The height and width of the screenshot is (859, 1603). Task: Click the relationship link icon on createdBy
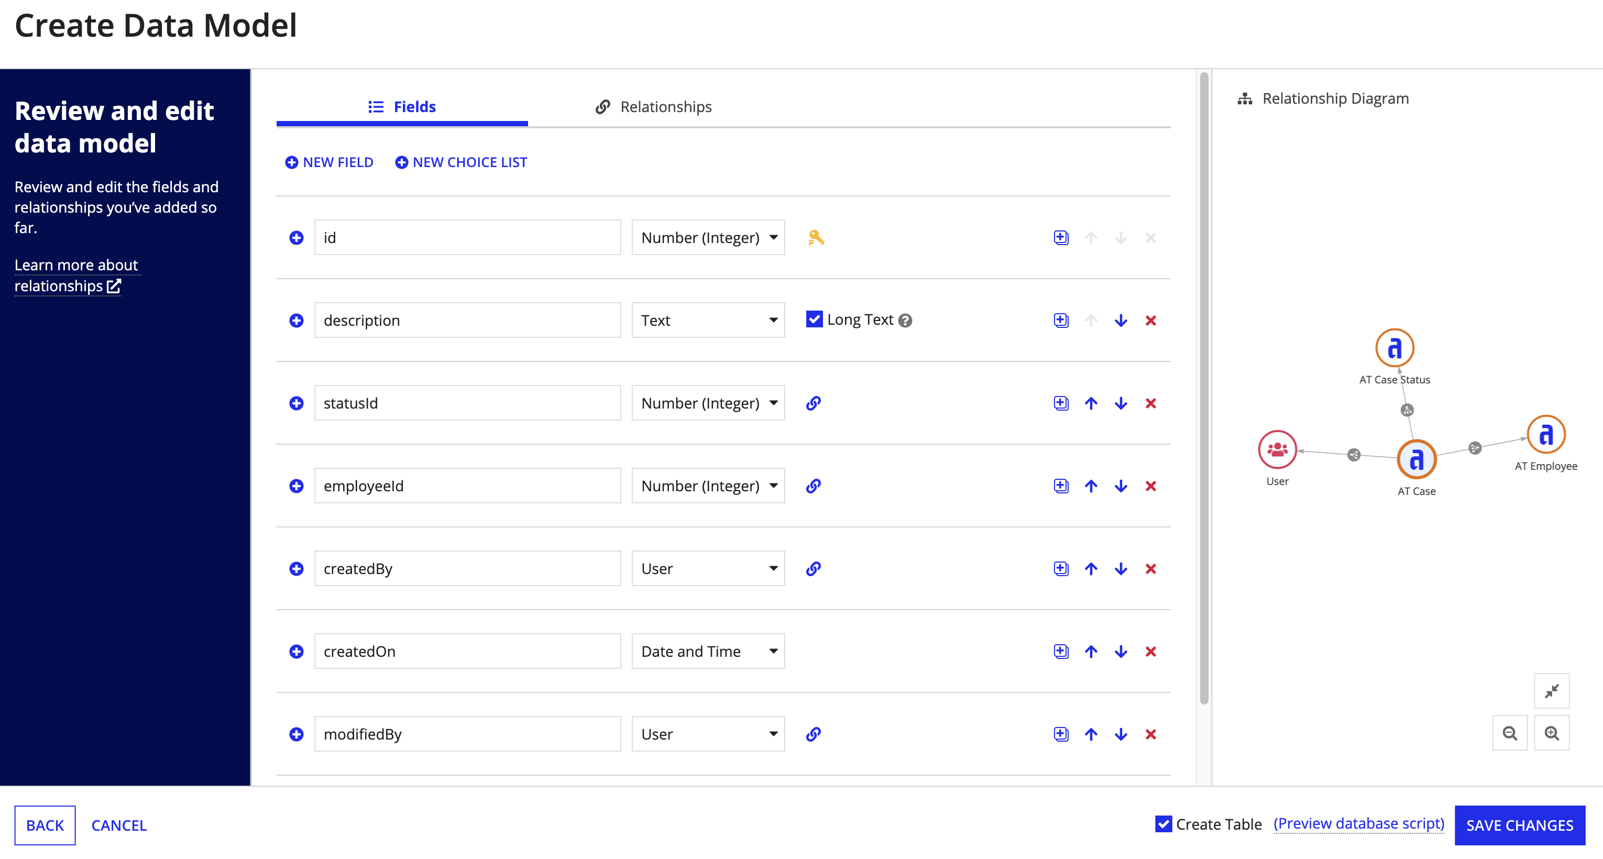813,568
